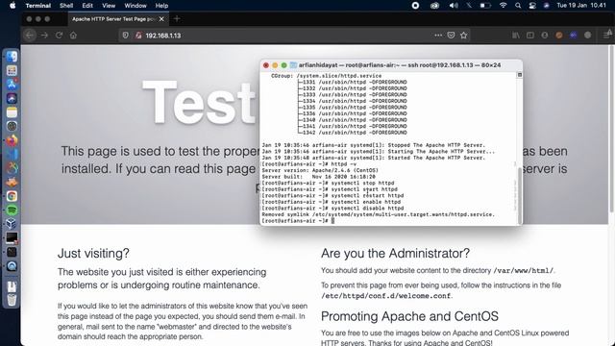This screenshot has width=615, height=346.
Task: Click the 'Are you the Administrator?' heading
Action: point(395,254)
